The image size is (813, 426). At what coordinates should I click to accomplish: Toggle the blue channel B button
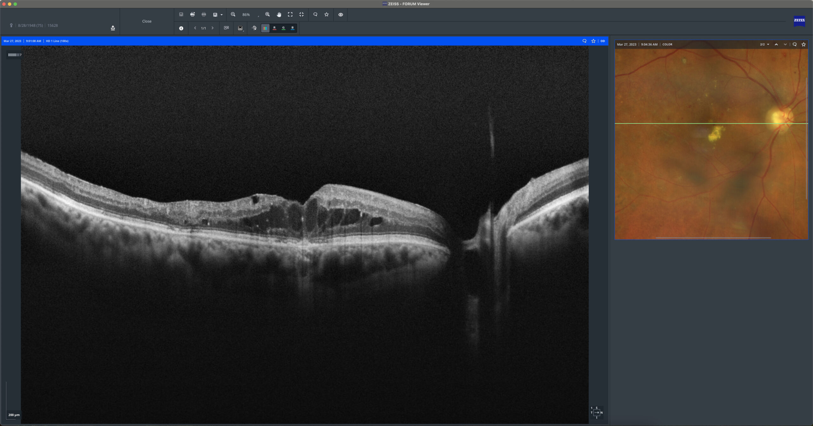[292, 28]
